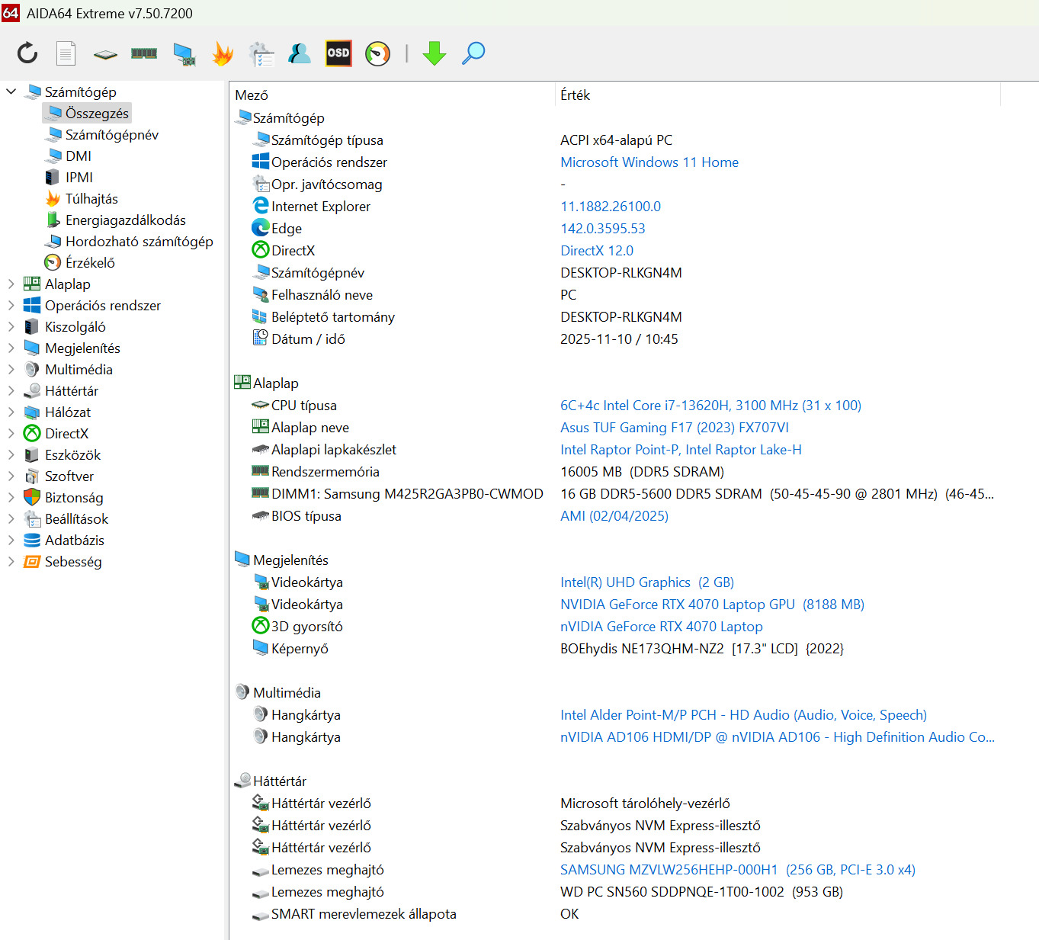
Task: Expand the Megjelenítés tree node
Action: coord(11,348)
